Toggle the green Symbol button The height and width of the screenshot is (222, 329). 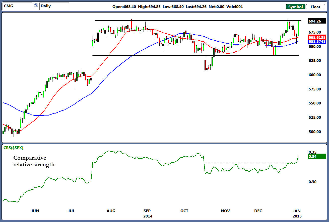295,7
